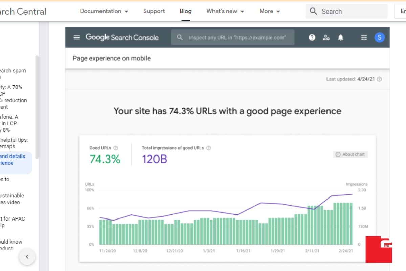Select the Blog tab
Screen dimensions: 406x271
pos(186,11)
